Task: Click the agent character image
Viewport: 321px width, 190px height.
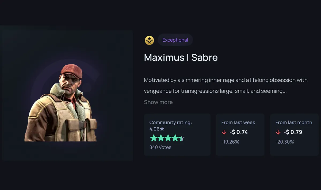Action: coord(61,102)
